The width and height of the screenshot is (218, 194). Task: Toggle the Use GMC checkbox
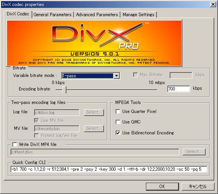pyautogui.click(x=118, y=122)
